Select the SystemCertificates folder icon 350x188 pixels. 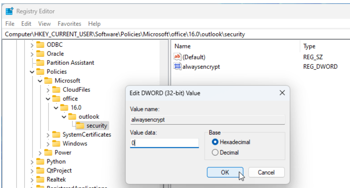point(56,134)
